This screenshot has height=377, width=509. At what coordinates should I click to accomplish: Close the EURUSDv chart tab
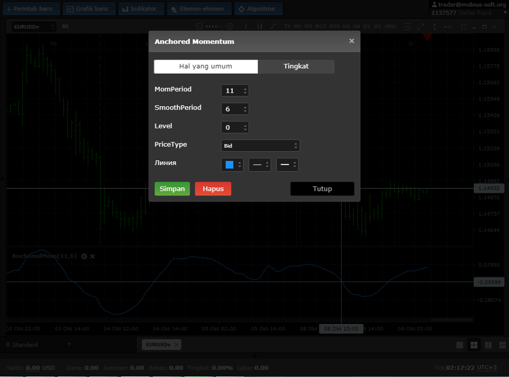(x=177, y=344)
